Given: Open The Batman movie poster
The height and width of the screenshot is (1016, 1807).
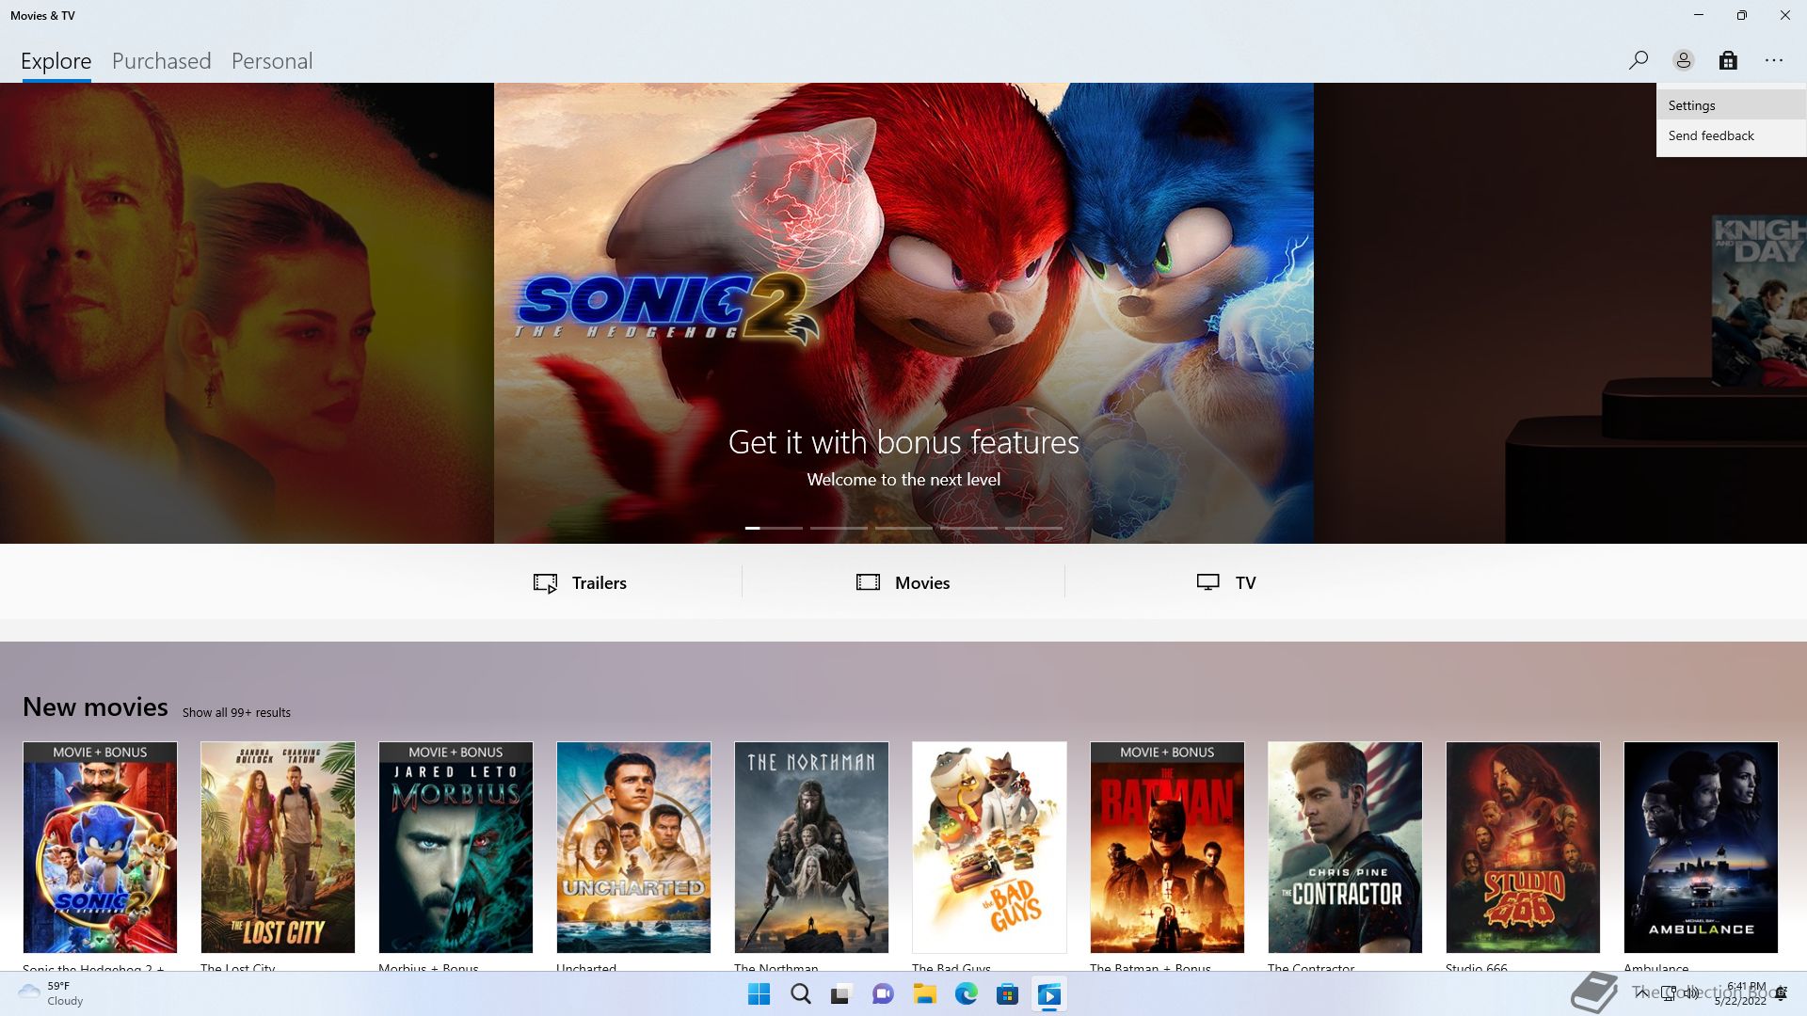Looking at the screenshot, I should click(x=1167, y=847).
